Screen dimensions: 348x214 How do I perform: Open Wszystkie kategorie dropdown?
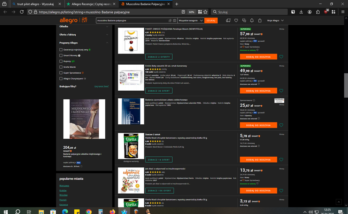click(x=191, y=20)
